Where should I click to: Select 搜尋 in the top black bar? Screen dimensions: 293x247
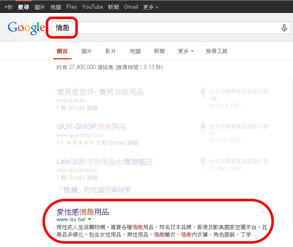click(24, 7)
